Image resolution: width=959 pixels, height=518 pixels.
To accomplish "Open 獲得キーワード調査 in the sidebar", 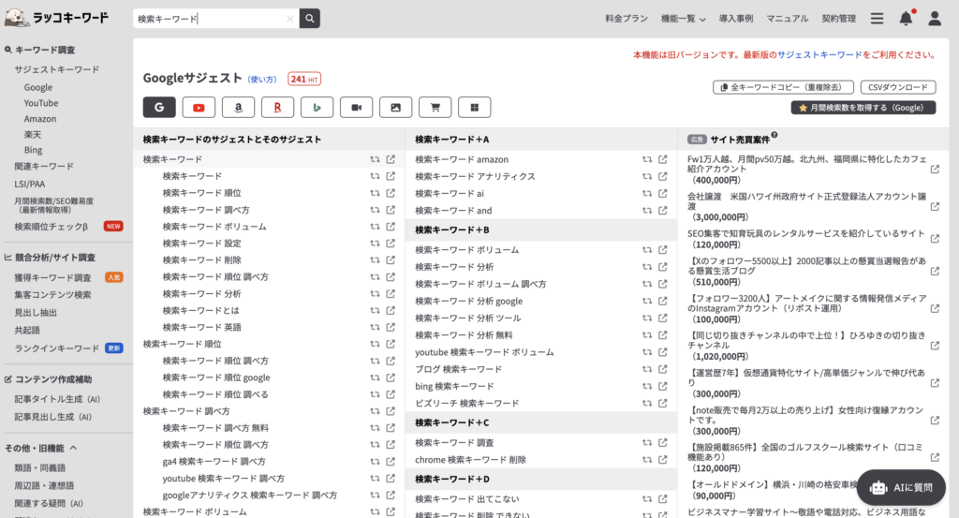I will pos(52,277).
